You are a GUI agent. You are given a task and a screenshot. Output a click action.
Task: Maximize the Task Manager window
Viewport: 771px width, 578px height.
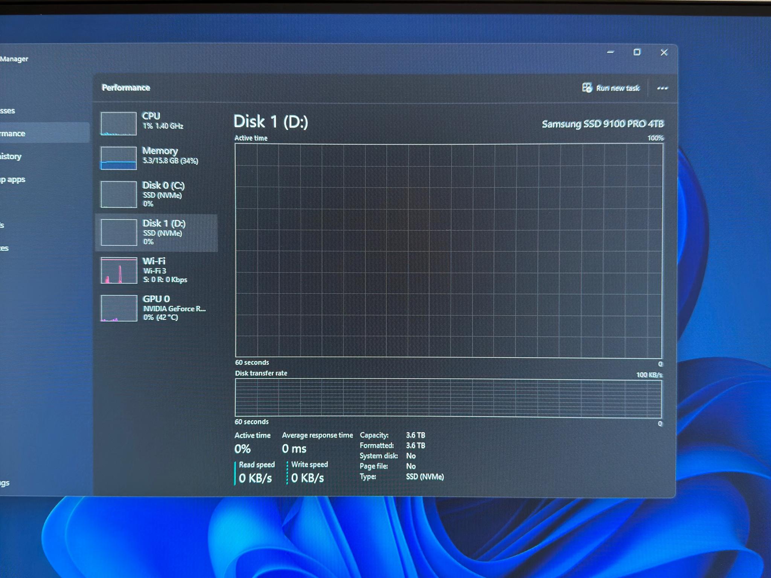(637, 52)
